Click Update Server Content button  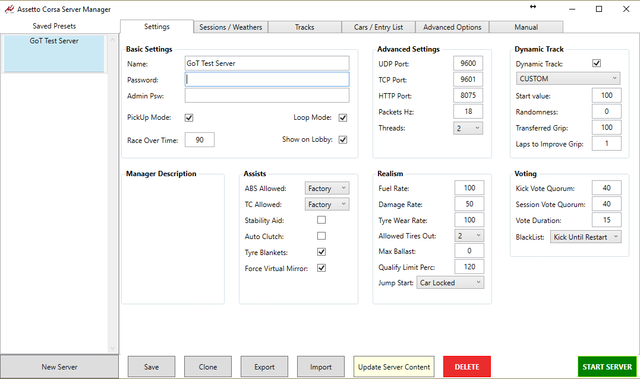(394, 367)
